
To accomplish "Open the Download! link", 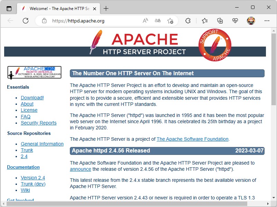I will click(32, 98).
